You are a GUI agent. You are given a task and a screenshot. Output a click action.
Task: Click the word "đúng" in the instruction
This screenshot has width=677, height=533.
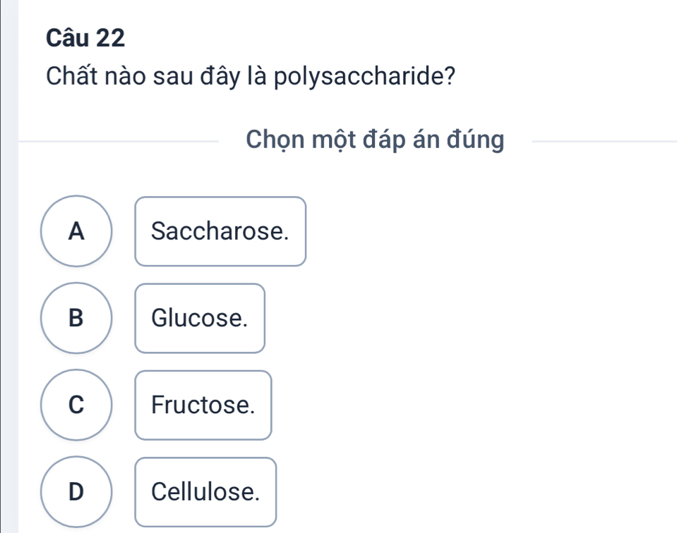click(x=477, y=140)
